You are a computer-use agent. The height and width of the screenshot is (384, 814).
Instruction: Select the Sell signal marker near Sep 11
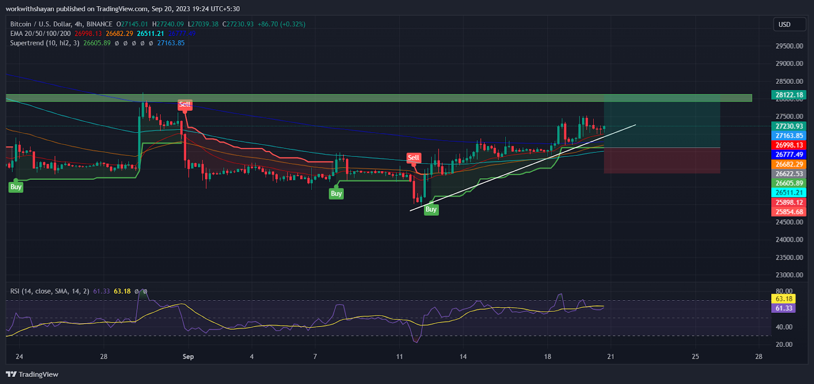tap(413, 158)
